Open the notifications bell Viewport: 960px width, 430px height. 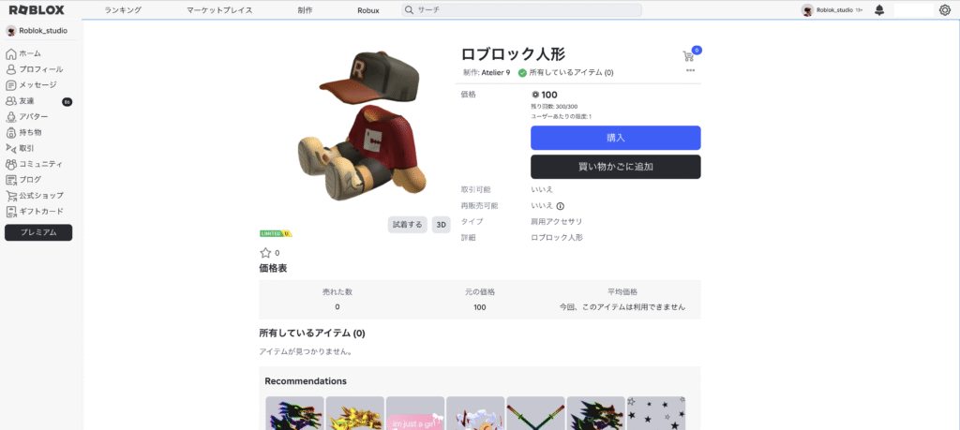coord(879,10)
